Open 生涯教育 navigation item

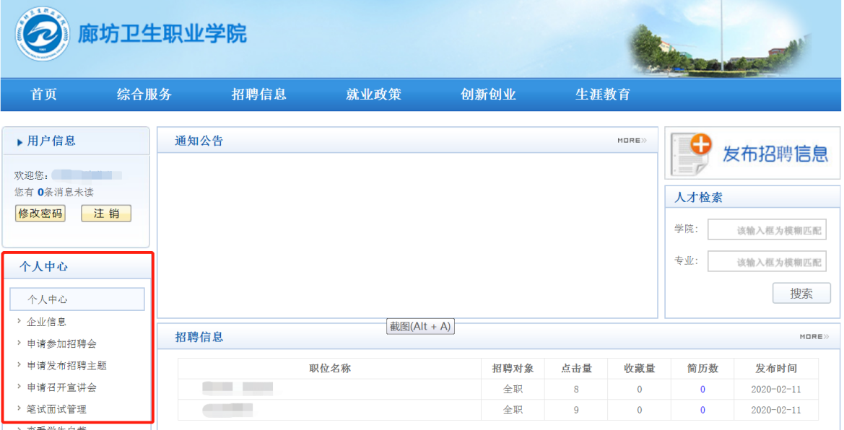click(x=603, y=95)
